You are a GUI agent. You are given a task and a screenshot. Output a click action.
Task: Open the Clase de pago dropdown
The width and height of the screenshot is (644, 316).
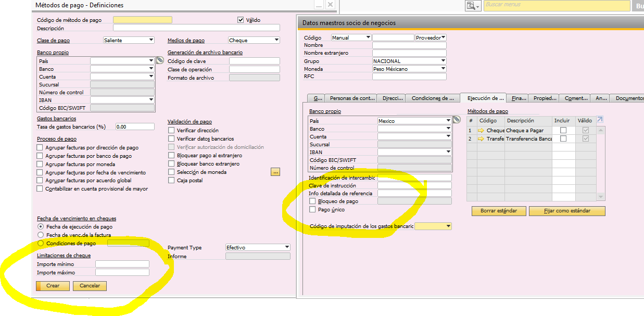click(x=151, y=40)
